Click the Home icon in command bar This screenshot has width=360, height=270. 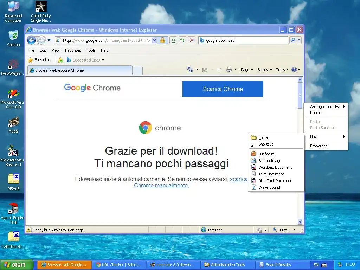pyautogui.click(x=190, y=70)
